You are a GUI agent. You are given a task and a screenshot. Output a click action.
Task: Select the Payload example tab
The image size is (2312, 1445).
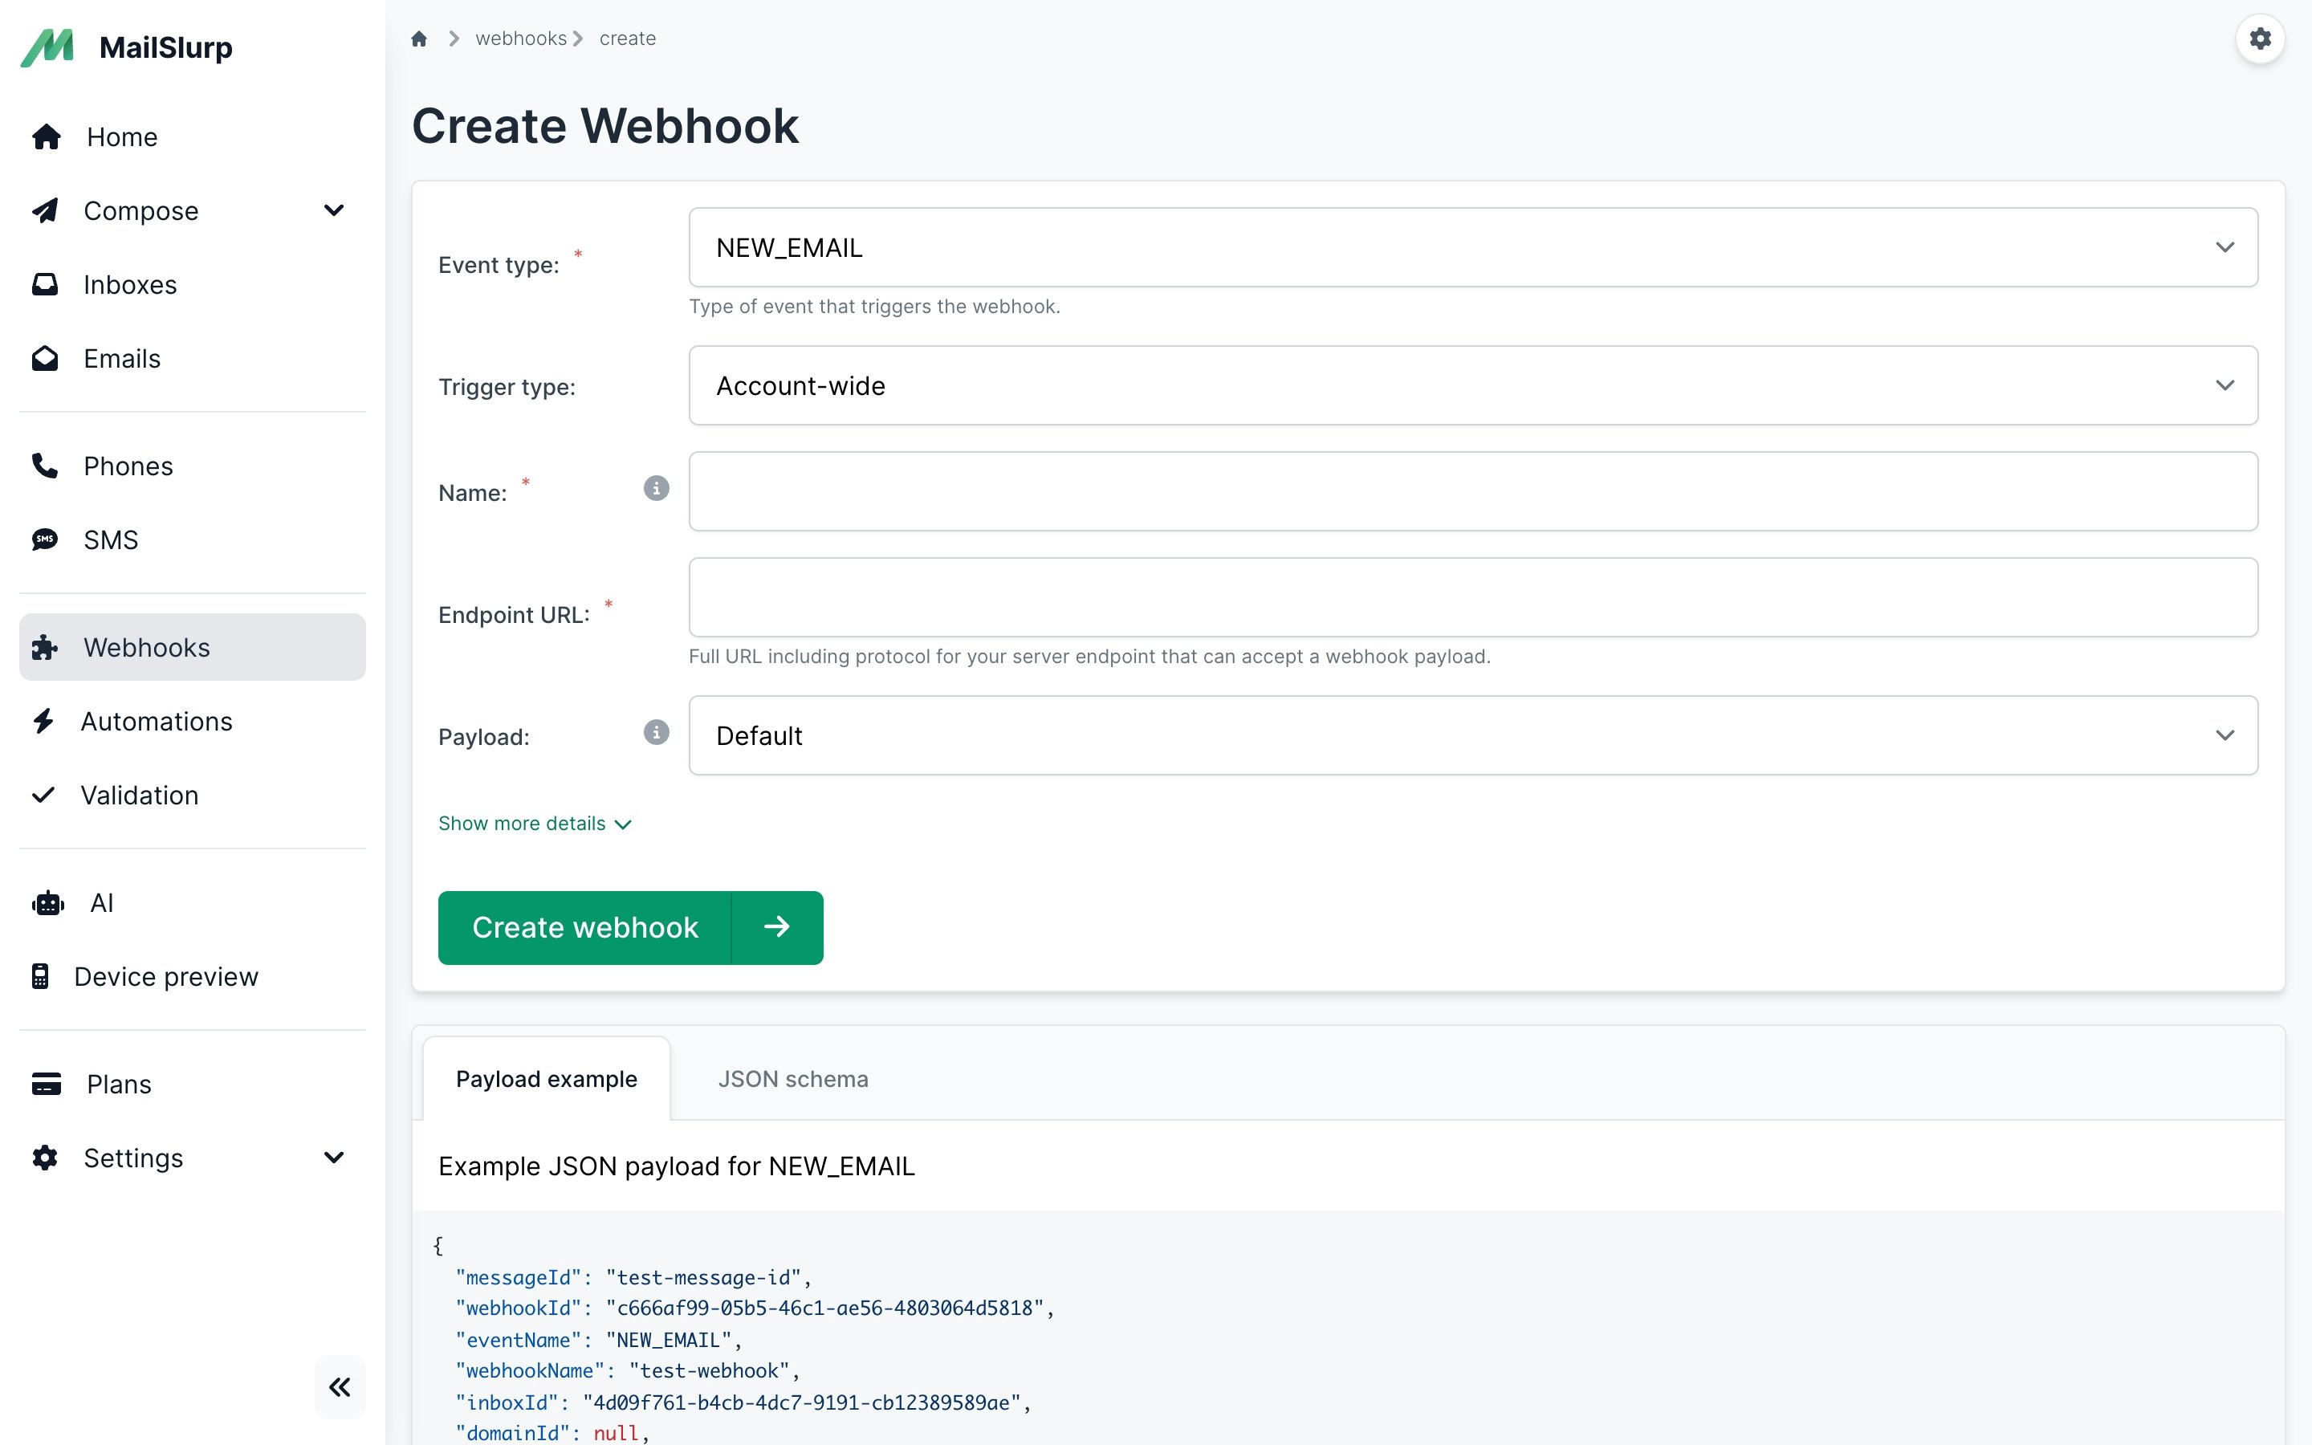(x=546, y=1079)
